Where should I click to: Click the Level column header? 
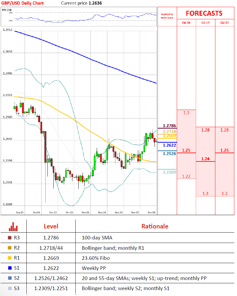pyautogui.click(x=51, y=226)
